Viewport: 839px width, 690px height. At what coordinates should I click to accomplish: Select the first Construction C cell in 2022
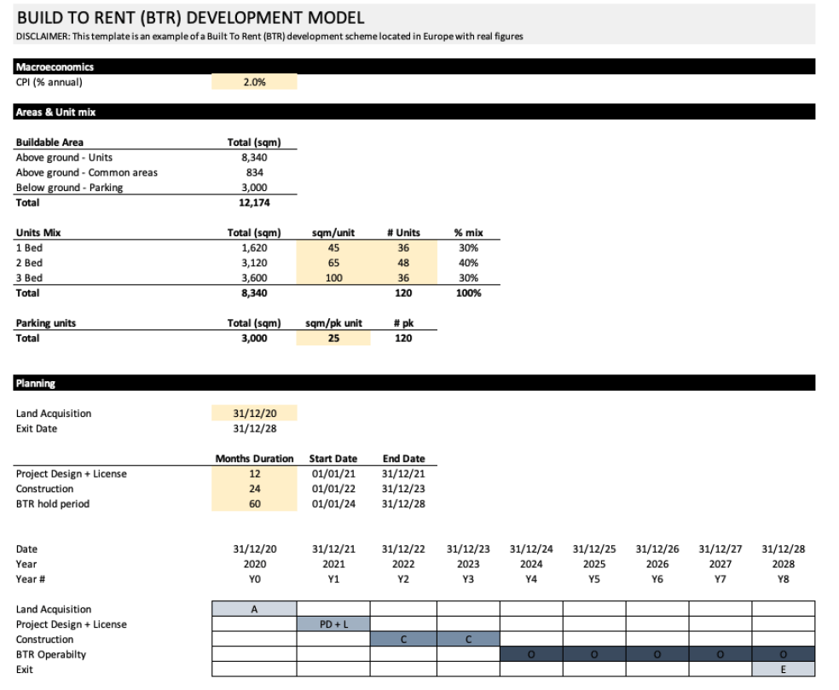[402, 639]
